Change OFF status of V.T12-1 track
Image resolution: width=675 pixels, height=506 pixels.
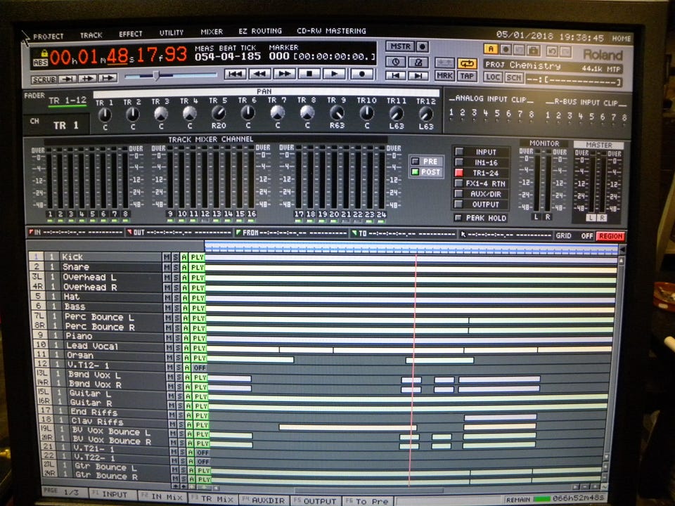[200, 368]
